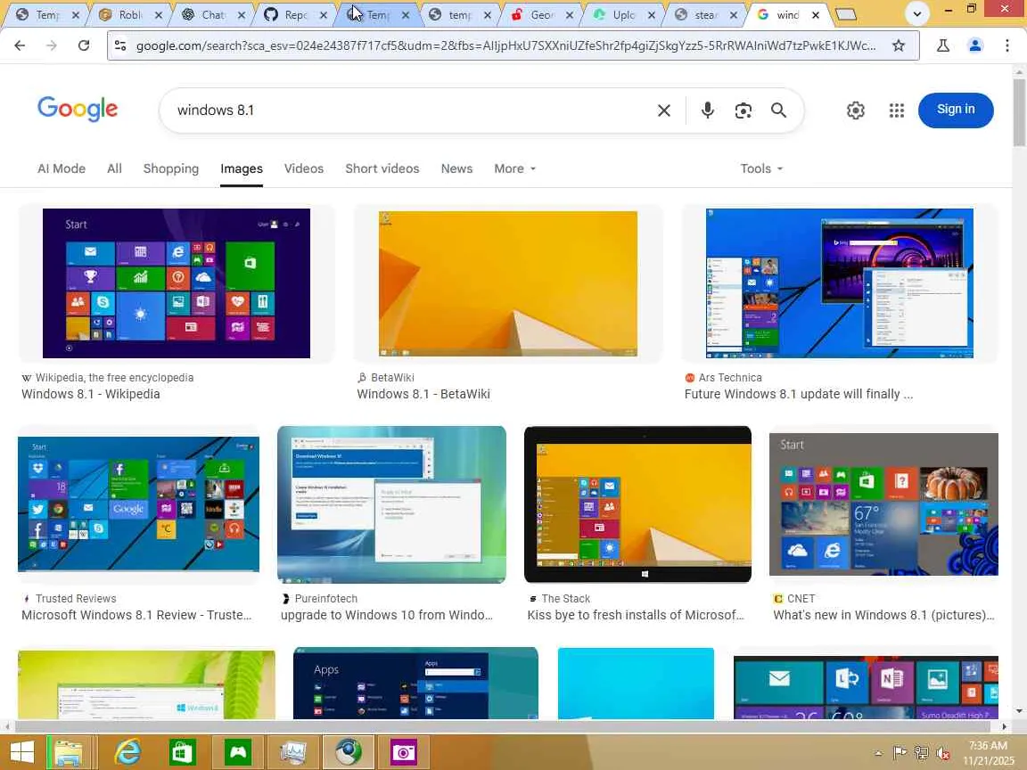Open Windows 8.1 - BetaWiki link
This screenshot has height=770, width=1027.
pyautogui.click(x=423, y=394)
